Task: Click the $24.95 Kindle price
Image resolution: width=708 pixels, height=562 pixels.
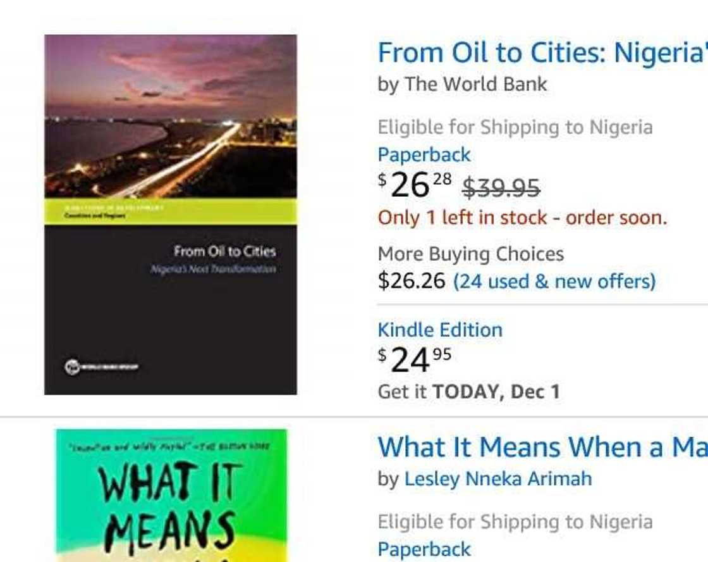Action: pos(411,359)
